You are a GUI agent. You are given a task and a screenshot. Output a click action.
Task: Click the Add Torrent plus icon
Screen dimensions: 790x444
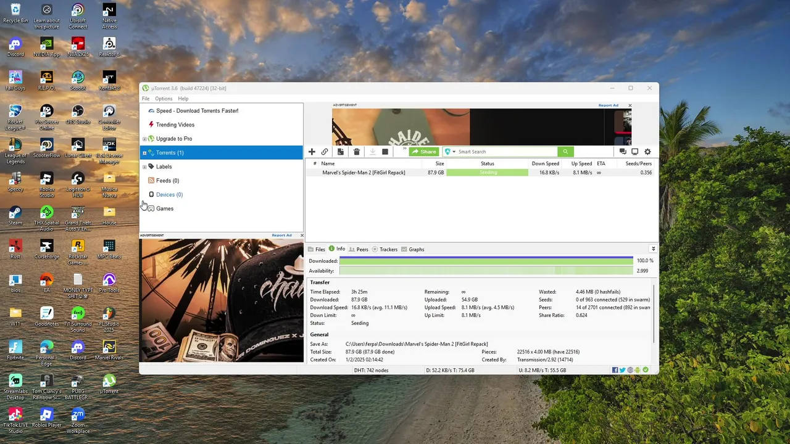(x=312, y=152)
